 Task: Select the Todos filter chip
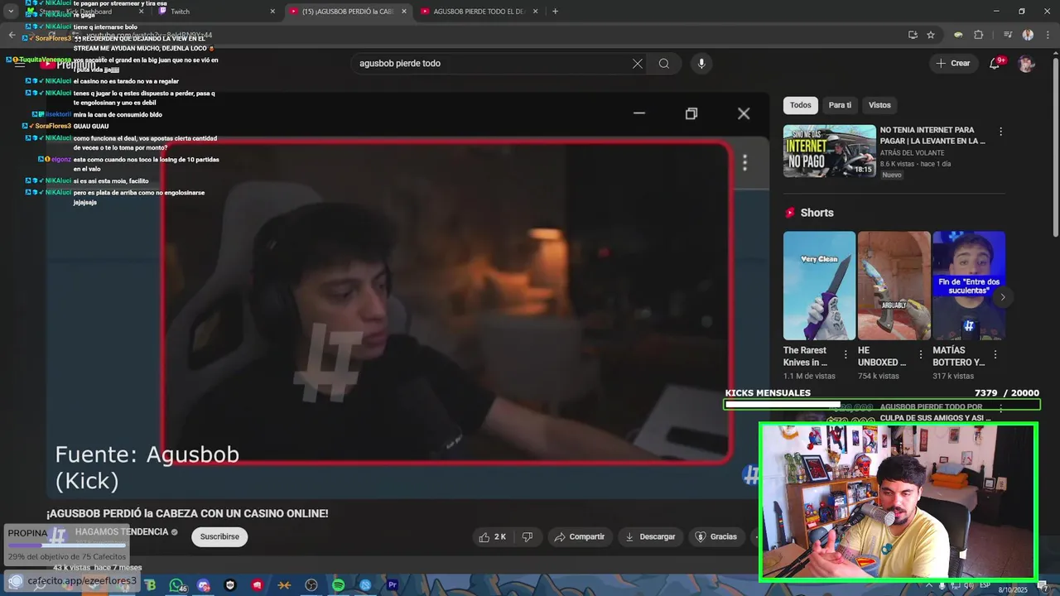pyautogui.click(x=801, y=105)
